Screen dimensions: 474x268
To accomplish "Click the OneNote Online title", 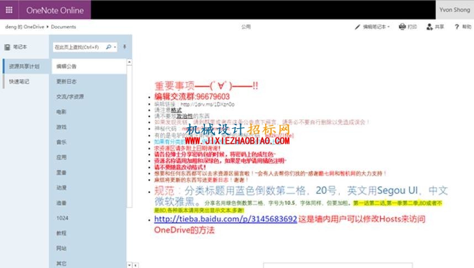I will (x=55, y=10).
